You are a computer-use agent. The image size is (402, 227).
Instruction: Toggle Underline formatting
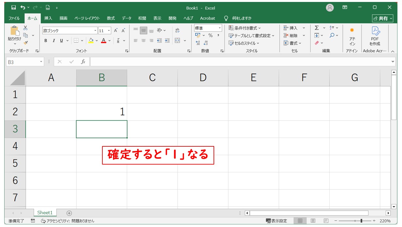coord(61,41)
